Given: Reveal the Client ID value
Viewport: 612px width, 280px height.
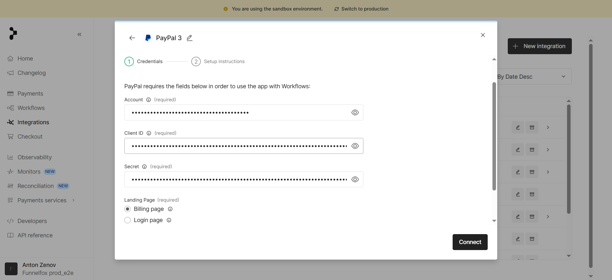Looking at the screenshot, I should click(x=355, y=146).
